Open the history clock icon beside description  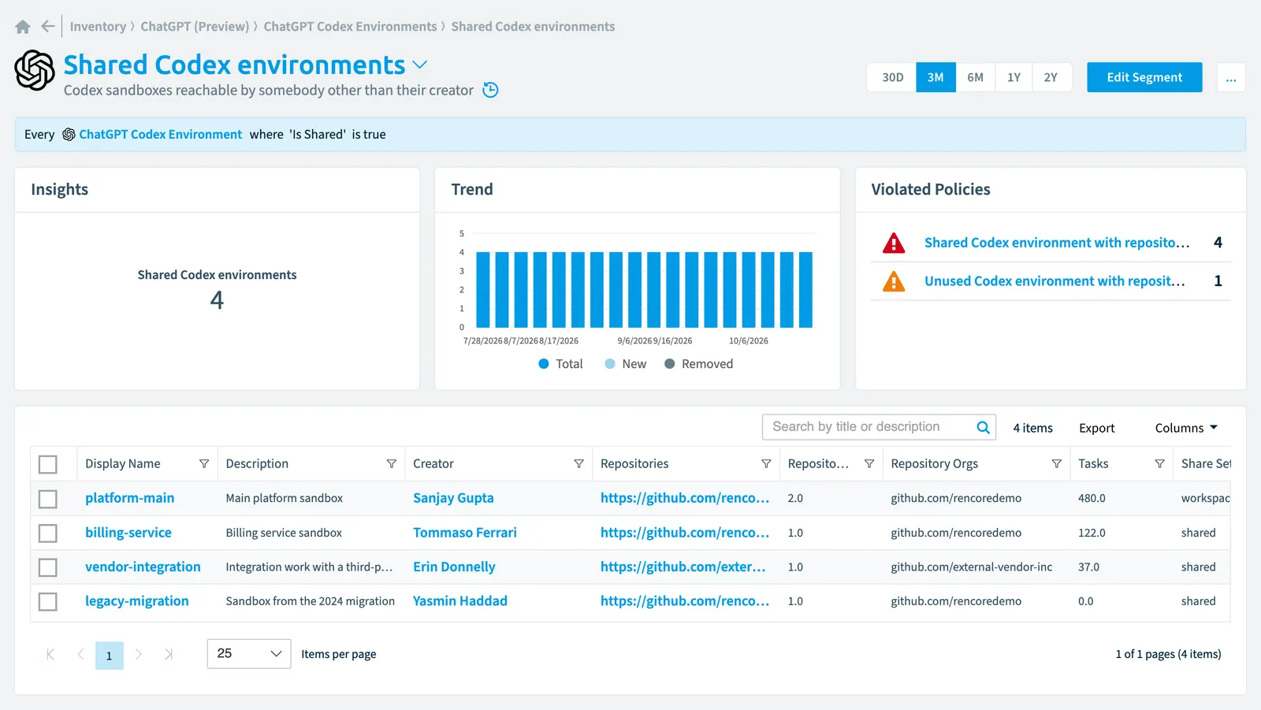click(x=490, y=90)
